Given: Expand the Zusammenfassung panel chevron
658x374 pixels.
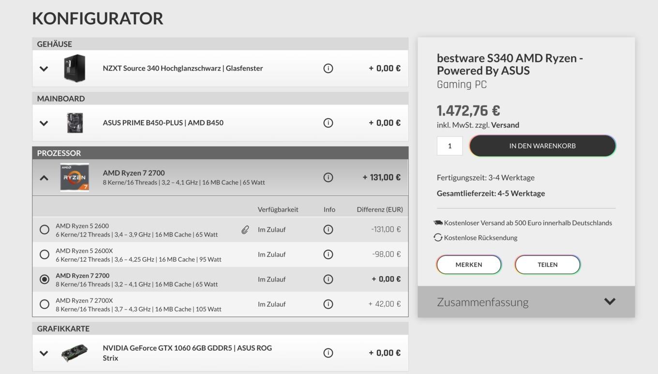Looking at the screenshot, I should coord(610,302).
